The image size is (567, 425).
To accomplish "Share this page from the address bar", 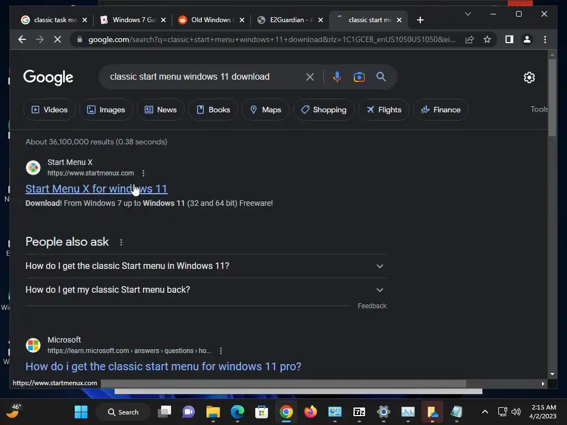I will [470, 39].
